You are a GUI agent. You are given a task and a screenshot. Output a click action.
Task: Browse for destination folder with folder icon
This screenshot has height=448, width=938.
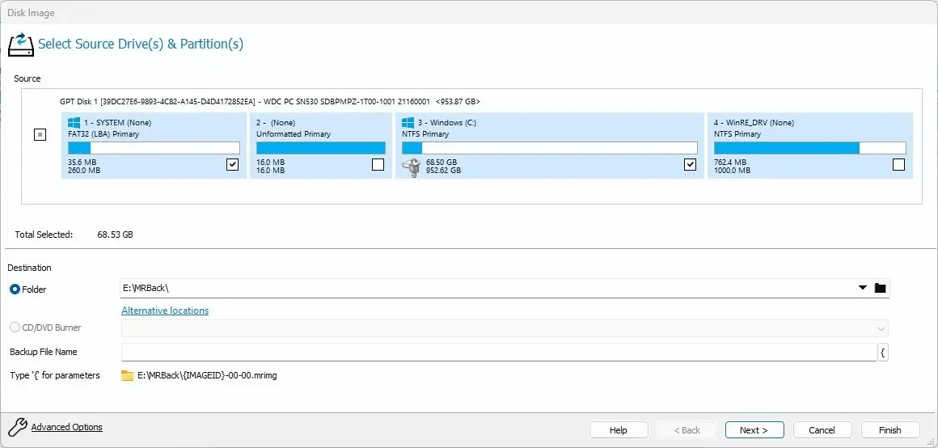coord(880,289)
